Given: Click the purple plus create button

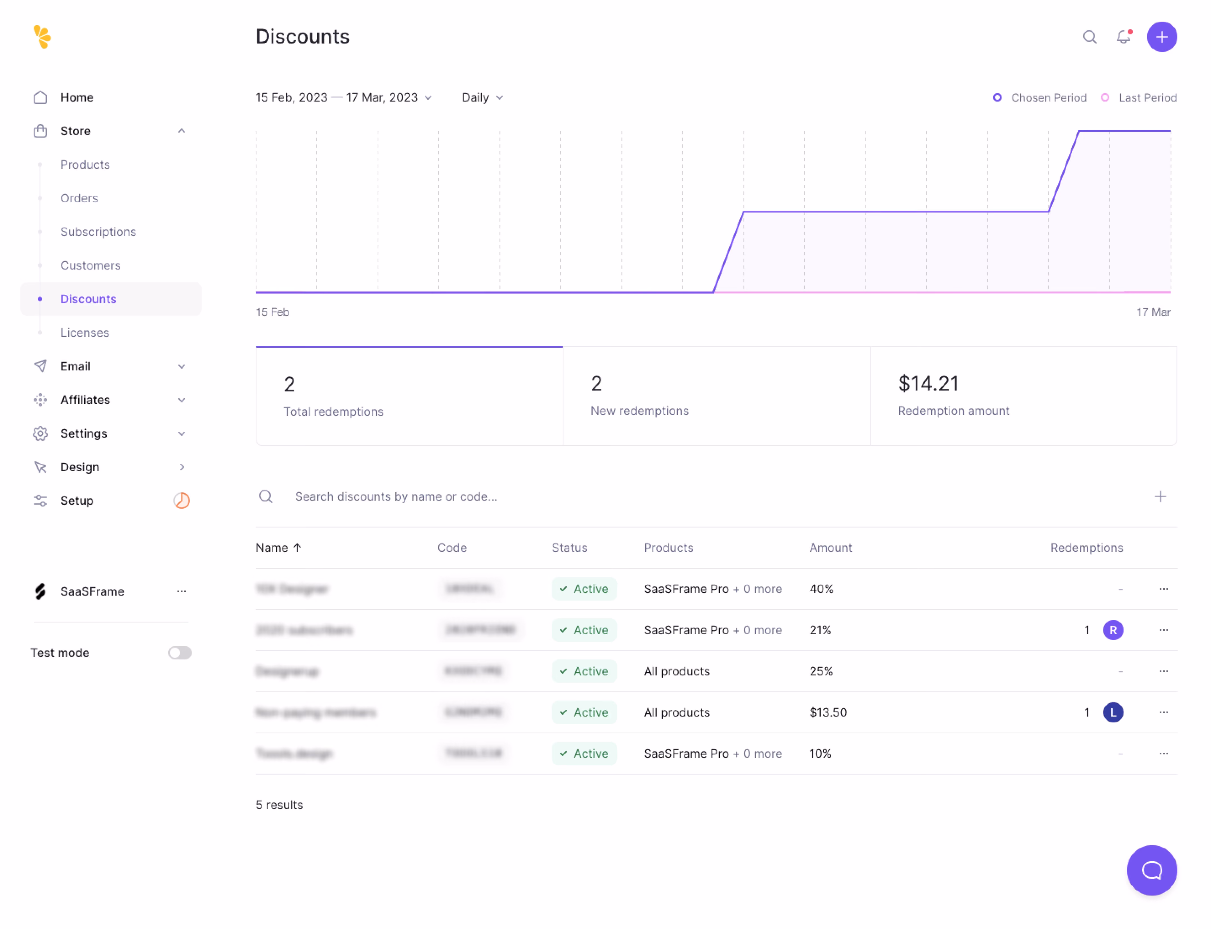Looking at the screenshot, I should [x=1162, y=37].
